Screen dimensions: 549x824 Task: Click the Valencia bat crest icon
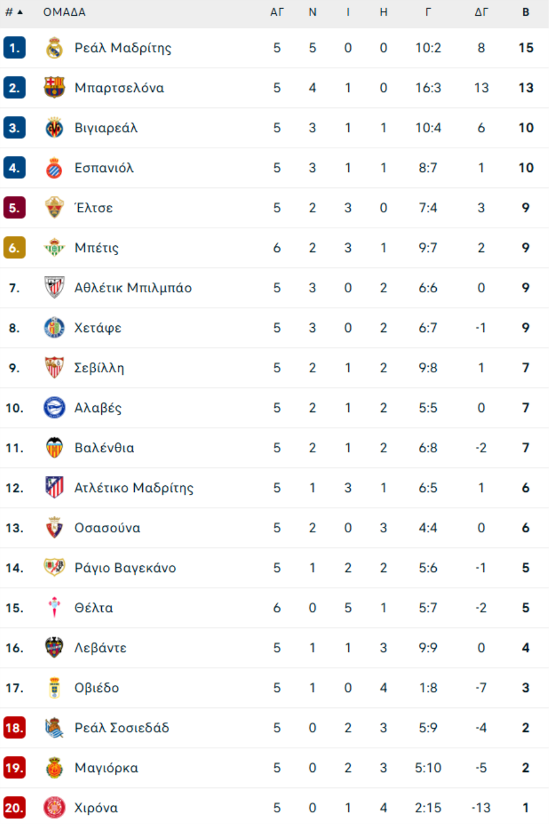[x=54, y=448]
